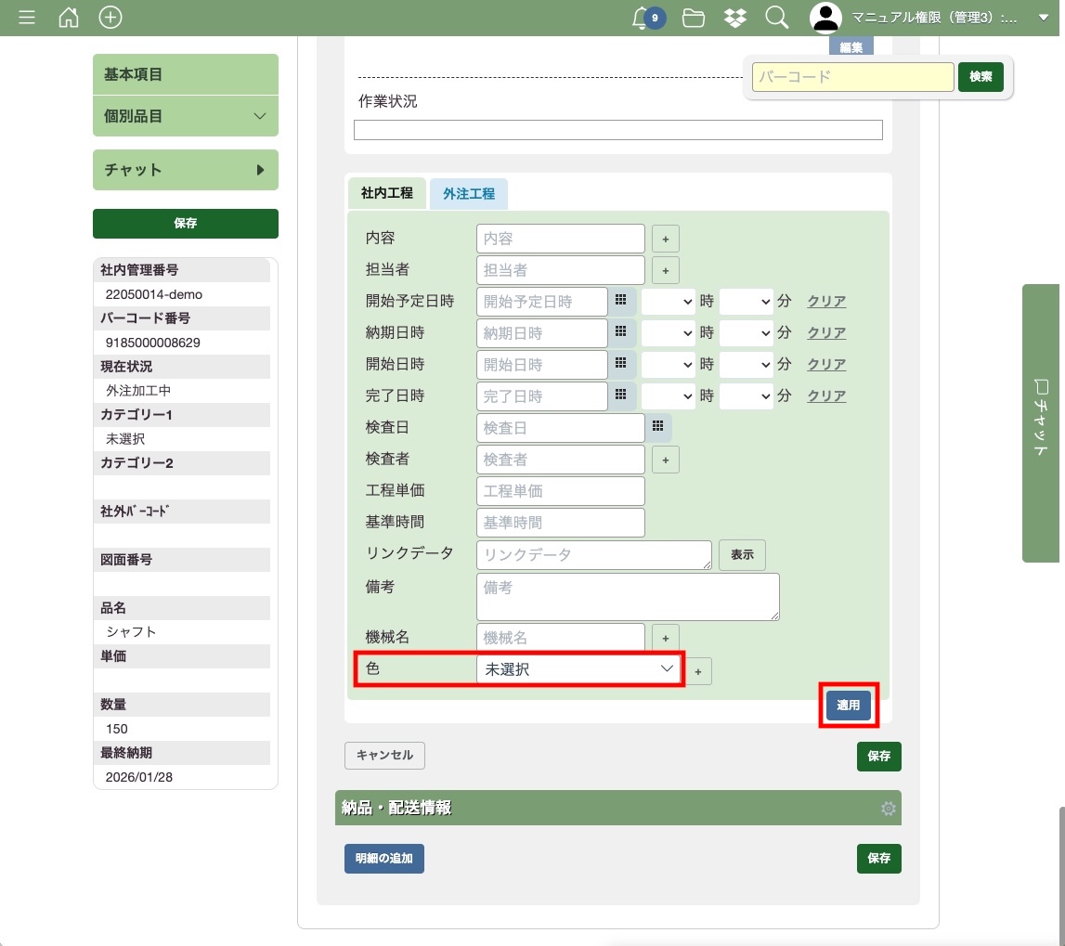Switch to the 外注工程 tab
The height and width of the screenshot is (946, 1065).
click(x=469, y=194)
